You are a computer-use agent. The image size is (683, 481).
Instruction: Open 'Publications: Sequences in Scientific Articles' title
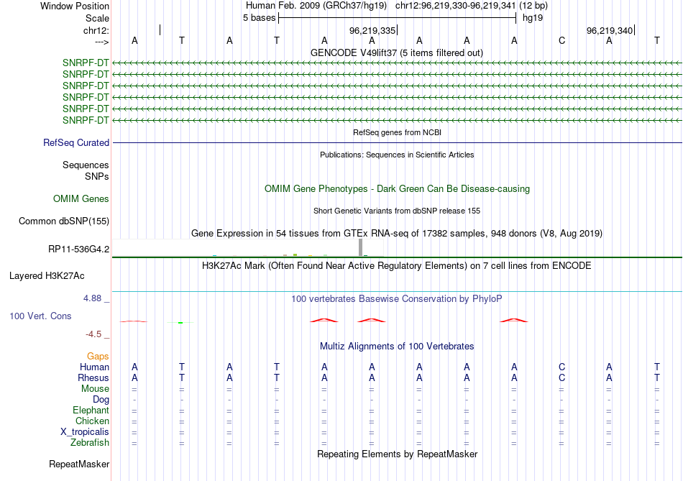(x=397, y=155)
